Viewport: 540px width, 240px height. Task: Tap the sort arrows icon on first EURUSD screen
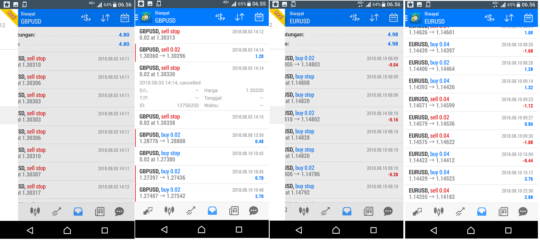[374, 18]
